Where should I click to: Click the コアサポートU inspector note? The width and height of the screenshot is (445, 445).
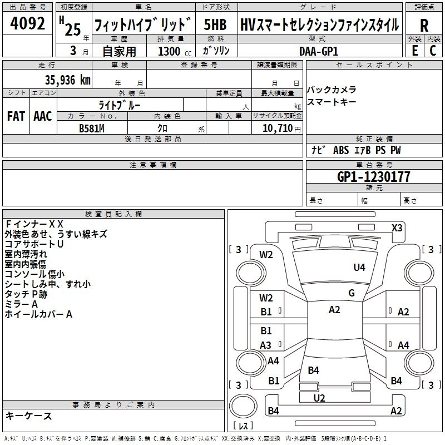(x=34, y=244)
